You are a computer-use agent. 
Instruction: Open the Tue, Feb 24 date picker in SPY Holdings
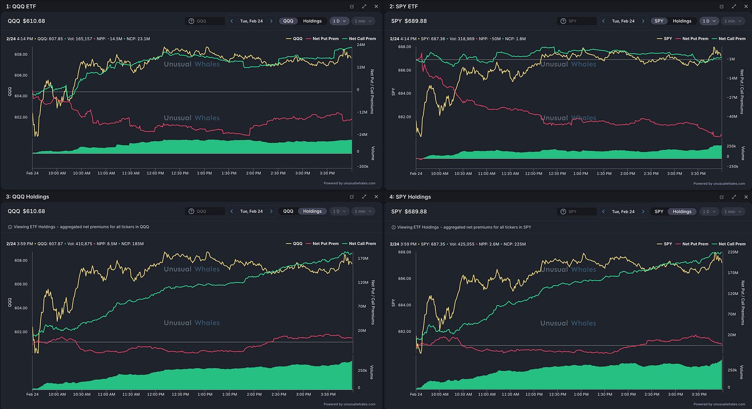tap(623, 211)
